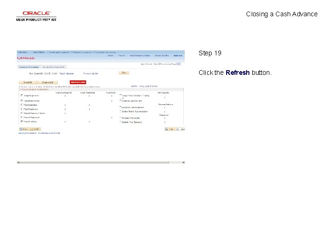Open the Favorites menu
This screenshot has height=251, width=335.
coord(23,52)
